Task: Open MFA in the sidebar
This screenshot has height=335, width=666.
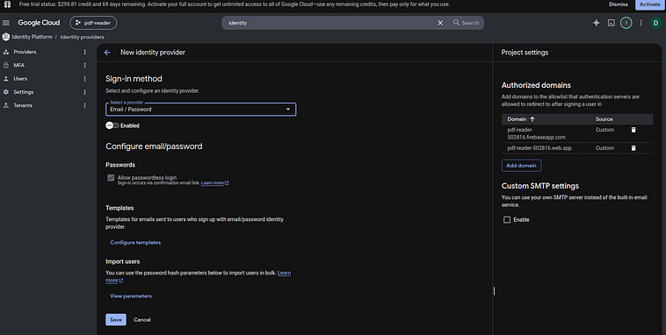Action: (x=19, y=65)
